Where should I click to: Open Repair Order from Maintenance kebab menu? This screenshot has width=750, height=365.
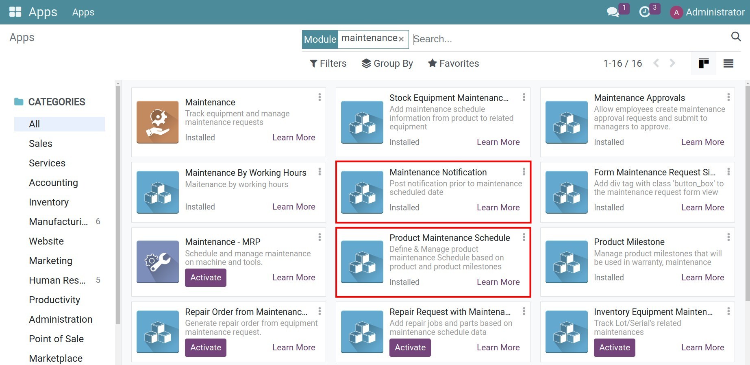click(x=320, y=311)
